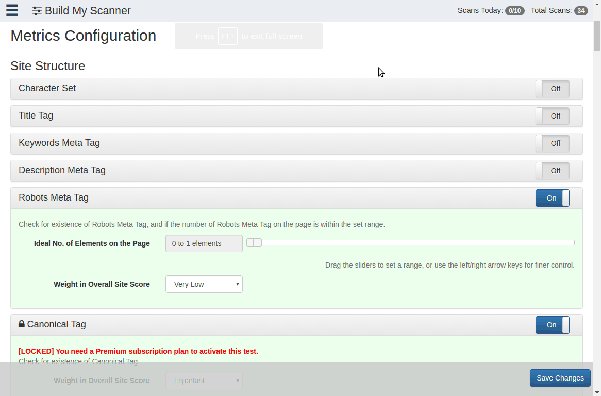The image size is (601, 396).
Task: Open the Important weight dropdown under Canonical Tag
Action: [204, 381]
